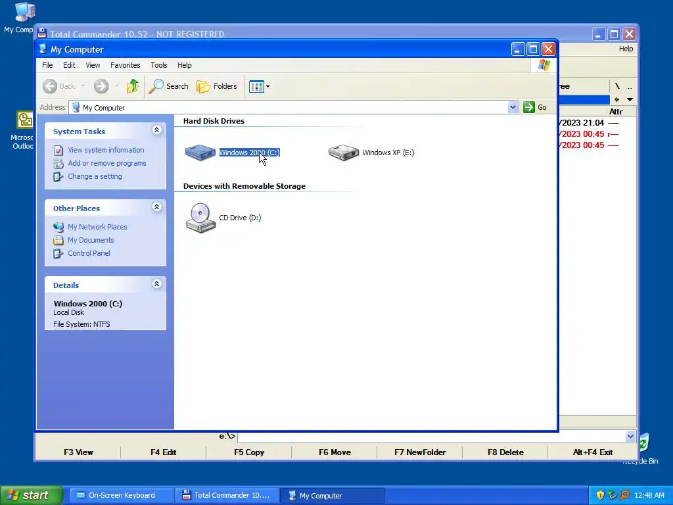Viewport: 673px width, 505px height.
Task: Click the View system information icon
Action: [x=58, y=151]
